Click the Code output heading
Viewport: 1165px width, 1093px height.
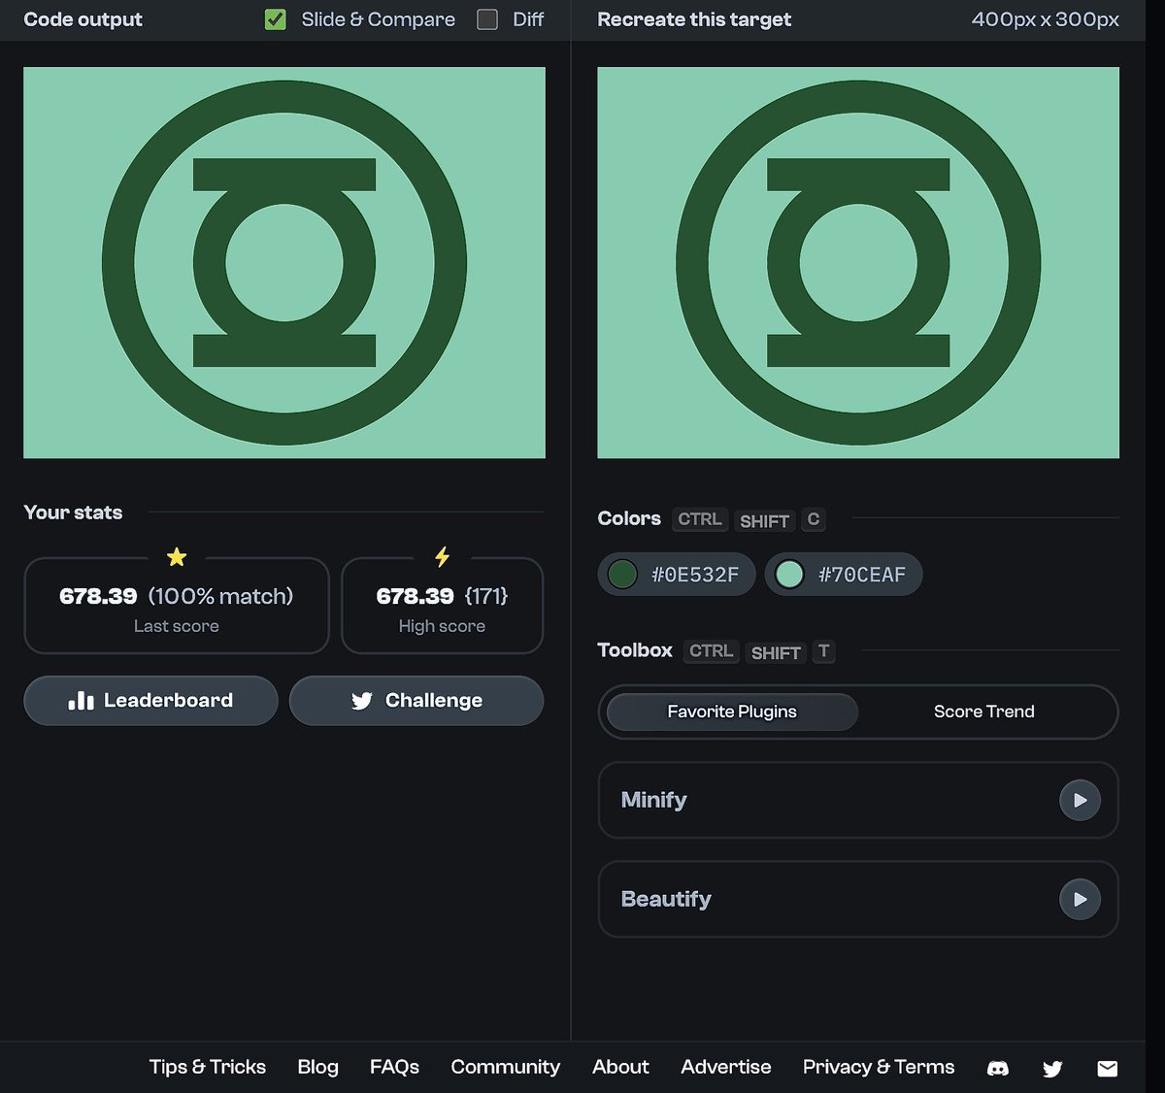click(83, 19)
